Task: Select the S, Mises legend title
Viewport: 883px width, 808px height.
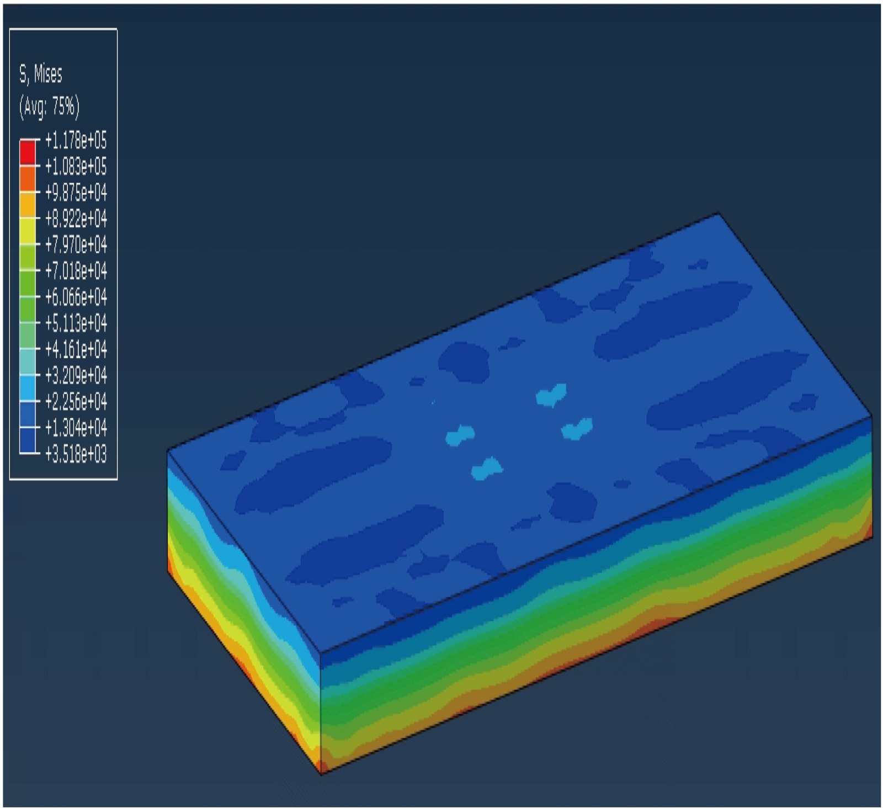Action: [41, 74]
